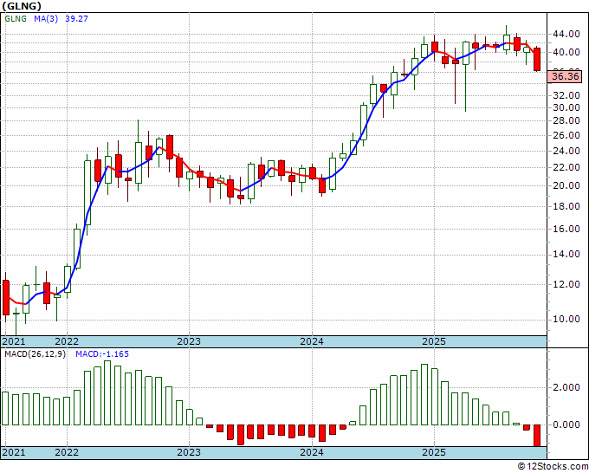The height and width of the screenshot is (473, 589).
Task: Click 2023 on the price chart timeline
Action: click(x=189, y=341)
